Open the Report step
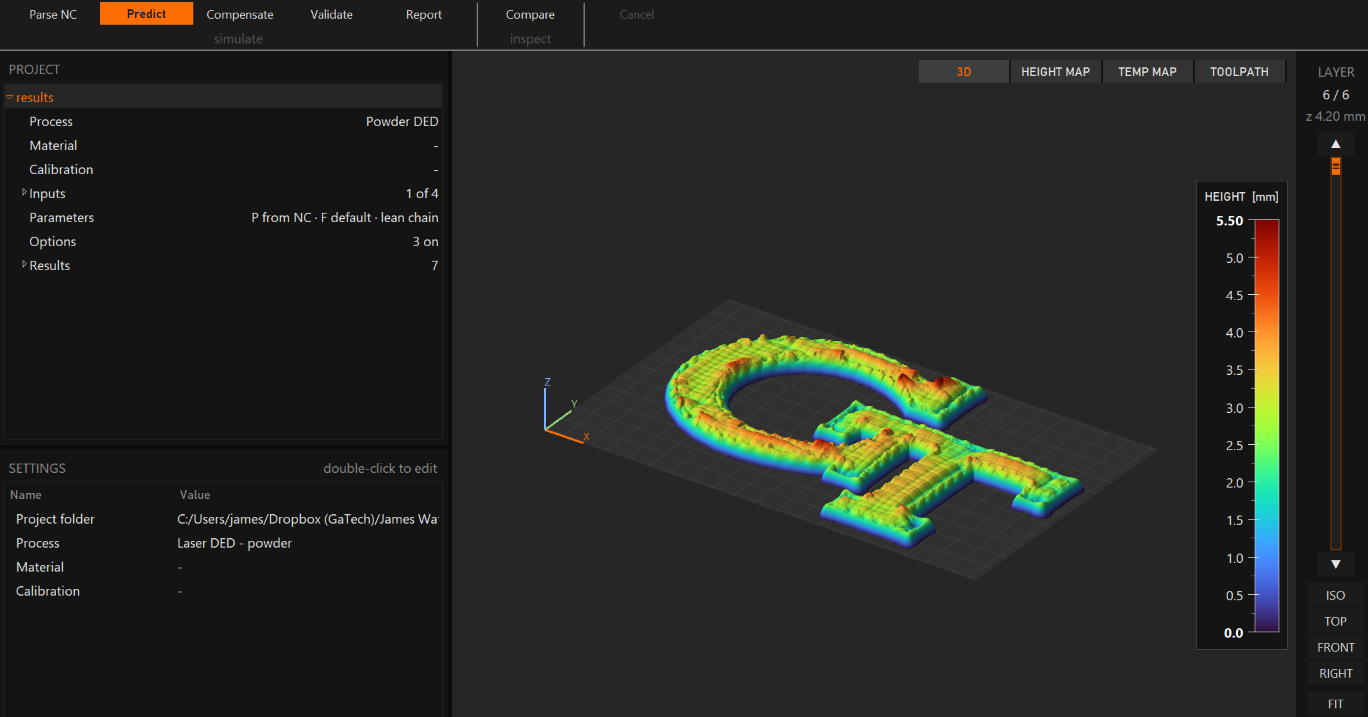The height and width of the screenshot is (717, 1368). point(424,14)
